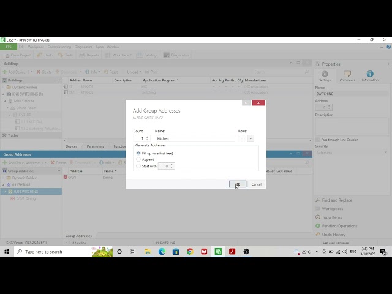Open the Apps menu

[99, 47]
